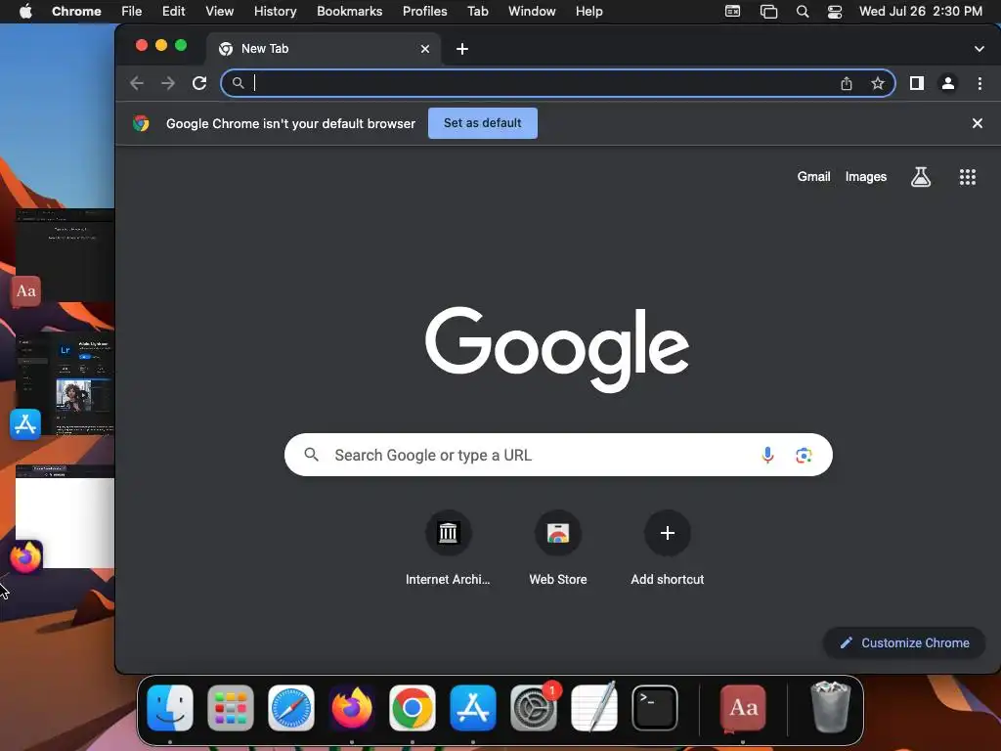Viewport: 1001px width, 751px height.
Task: Open the Internet Archive shortcut
Action: [x=448, y=548]
